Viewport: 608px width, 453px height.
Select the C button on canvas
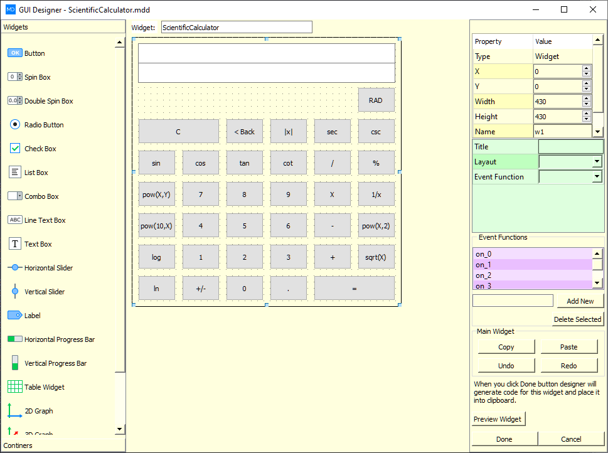click(x=178, y=132)
